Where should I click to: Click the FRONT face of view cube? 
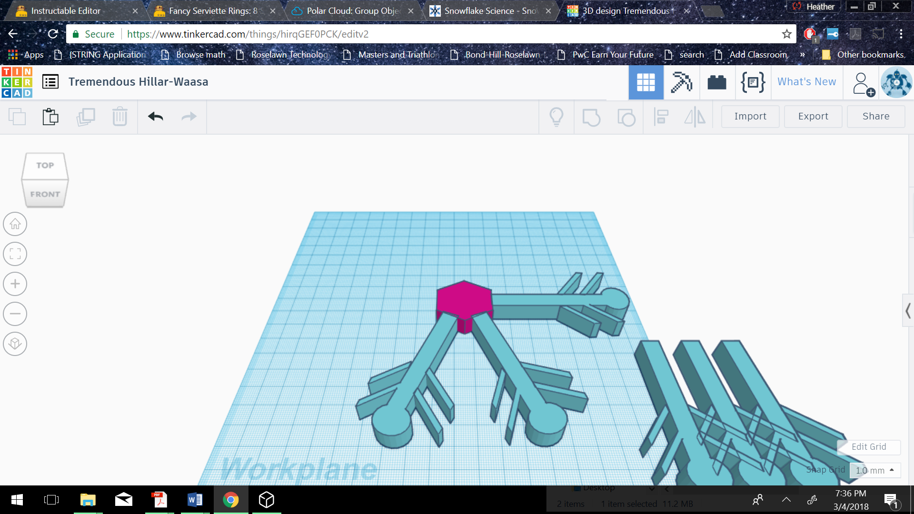point(45,194)
